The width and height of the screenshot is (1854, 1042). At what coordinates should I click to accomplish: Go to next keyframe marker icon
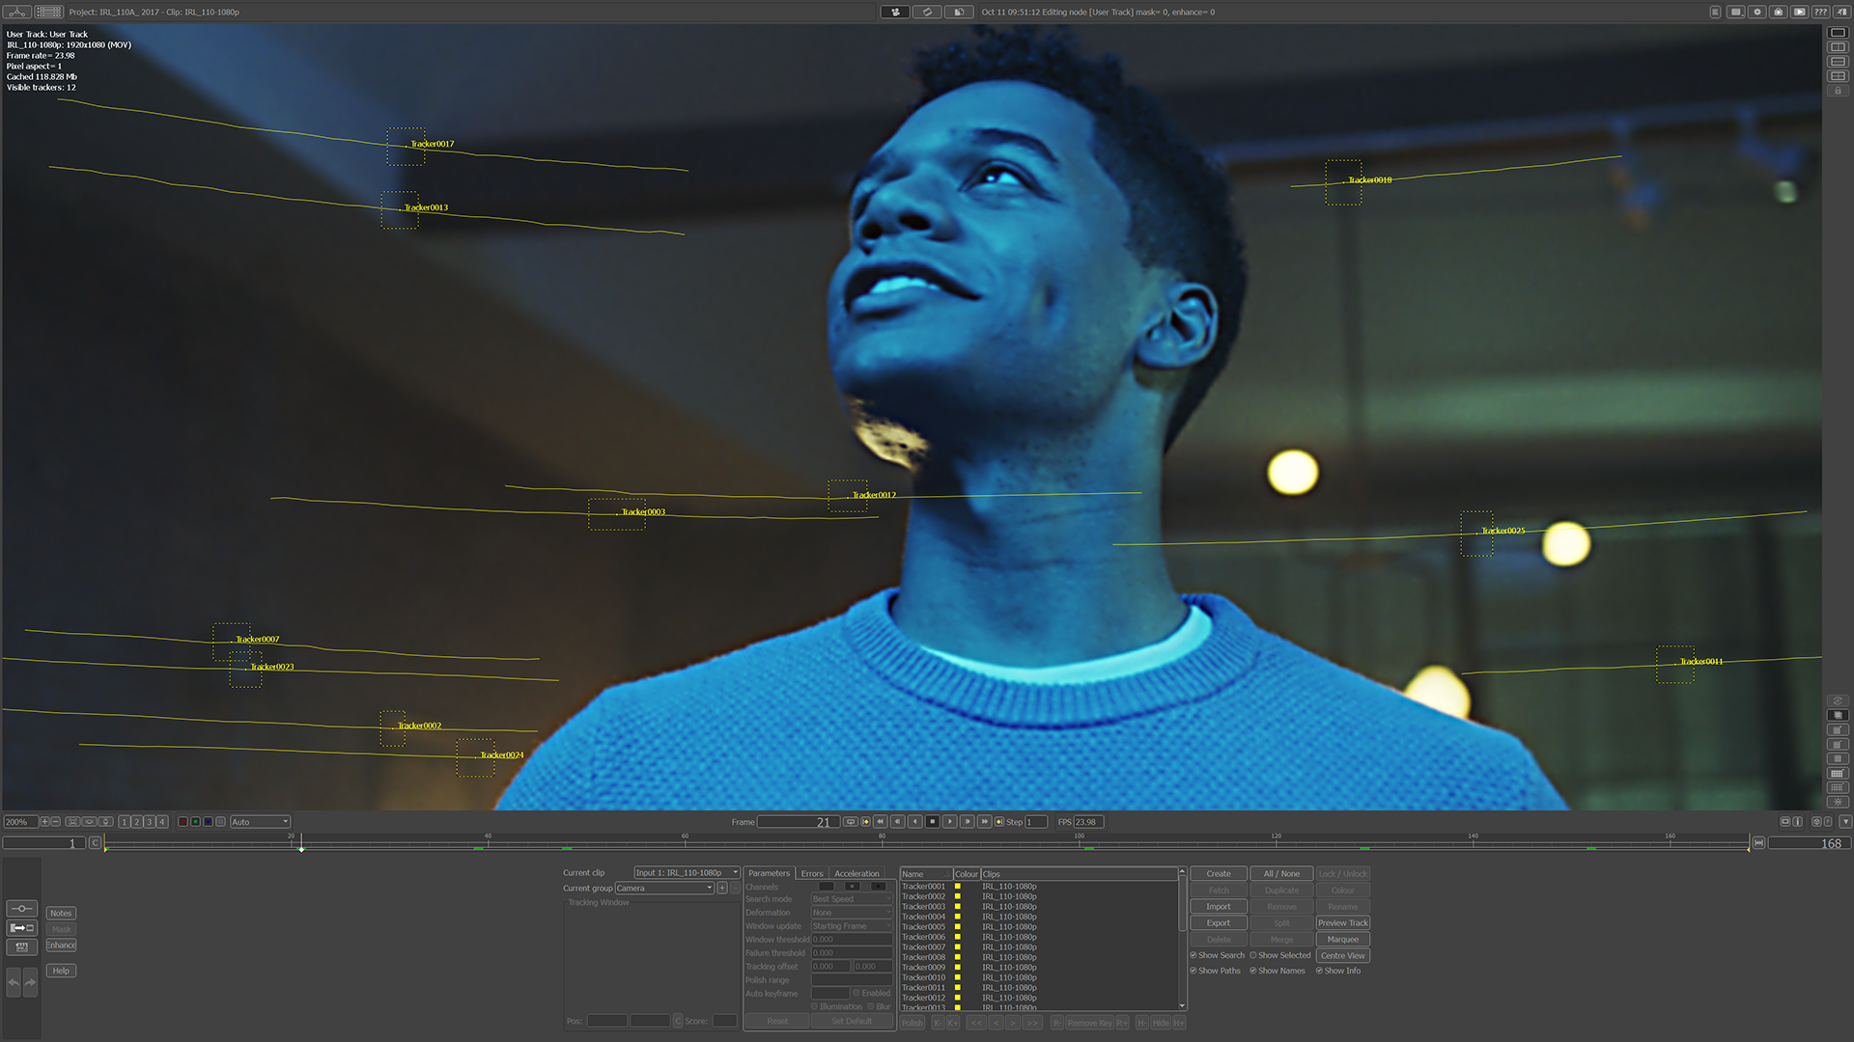coord(999,822)
